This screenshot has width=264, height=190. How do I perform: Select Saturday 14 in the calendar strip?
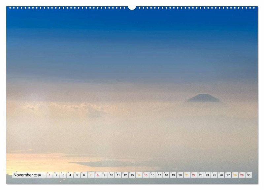point(139,175)
